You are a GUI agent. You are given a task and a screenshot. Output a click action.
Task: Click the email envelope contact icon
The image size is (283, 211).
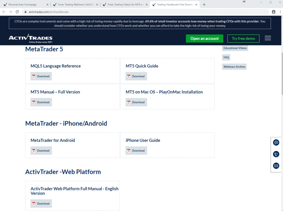(x=276, y=166)
